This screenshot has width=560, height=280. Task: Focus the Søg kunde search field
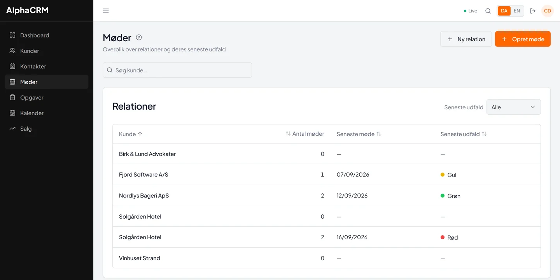177,70
